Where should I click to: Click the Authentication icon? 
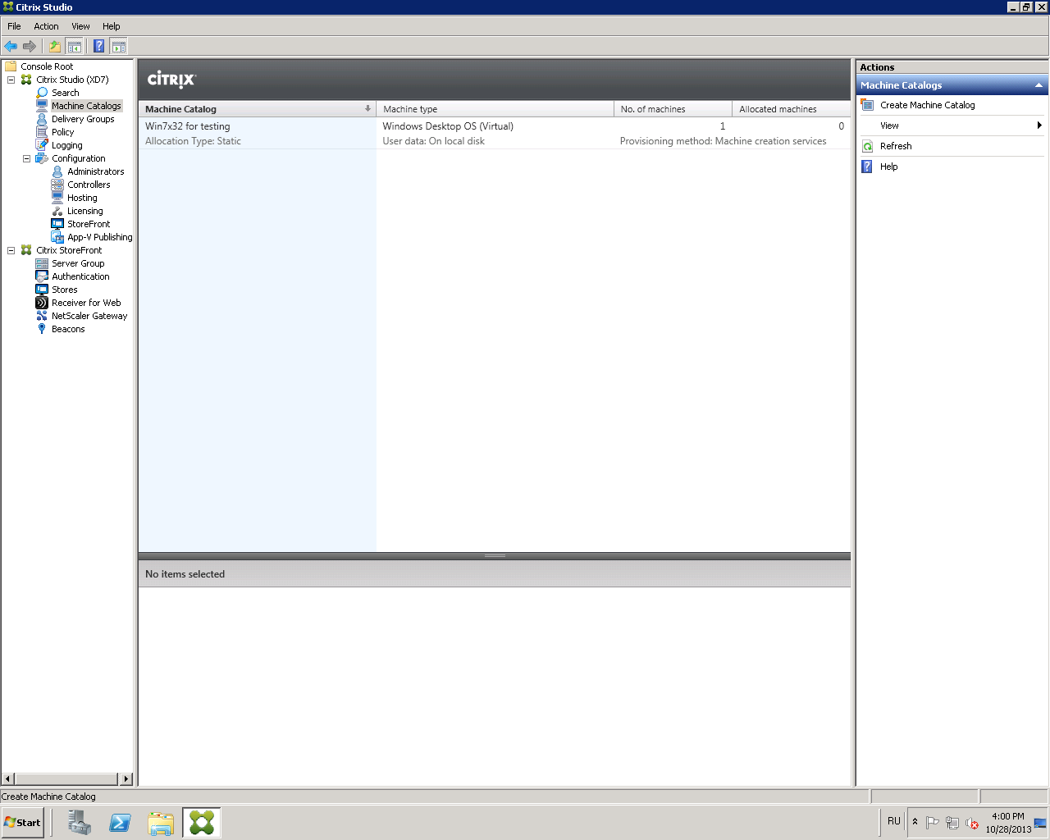click(42, 276)
